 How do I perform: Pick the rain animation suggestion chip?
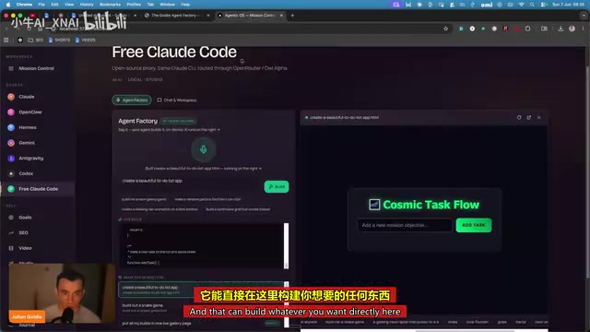pos(159,209)
